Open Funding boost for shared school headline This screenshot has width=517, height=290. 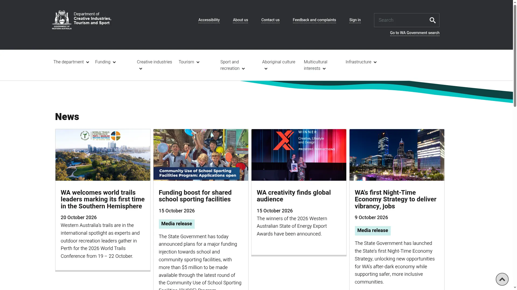click(x=195, y=196)
